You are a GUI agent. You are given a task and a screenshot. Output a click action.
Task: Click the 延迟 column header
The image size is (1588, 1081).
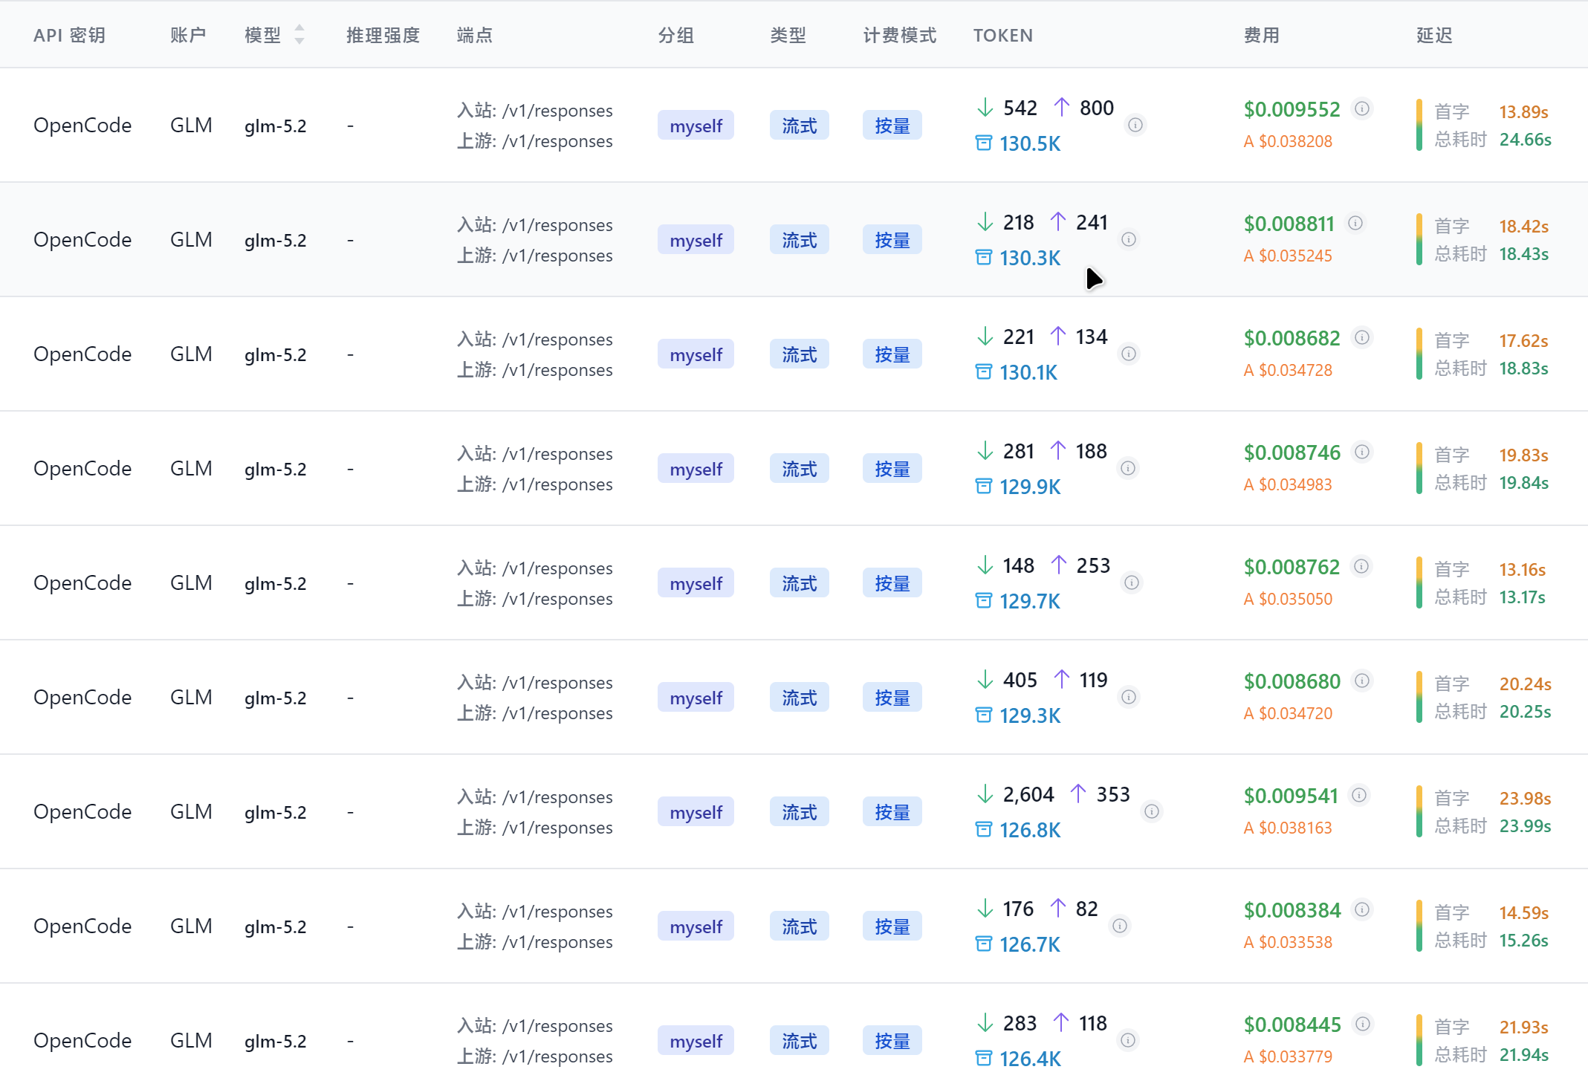[x=1433, y=35]
